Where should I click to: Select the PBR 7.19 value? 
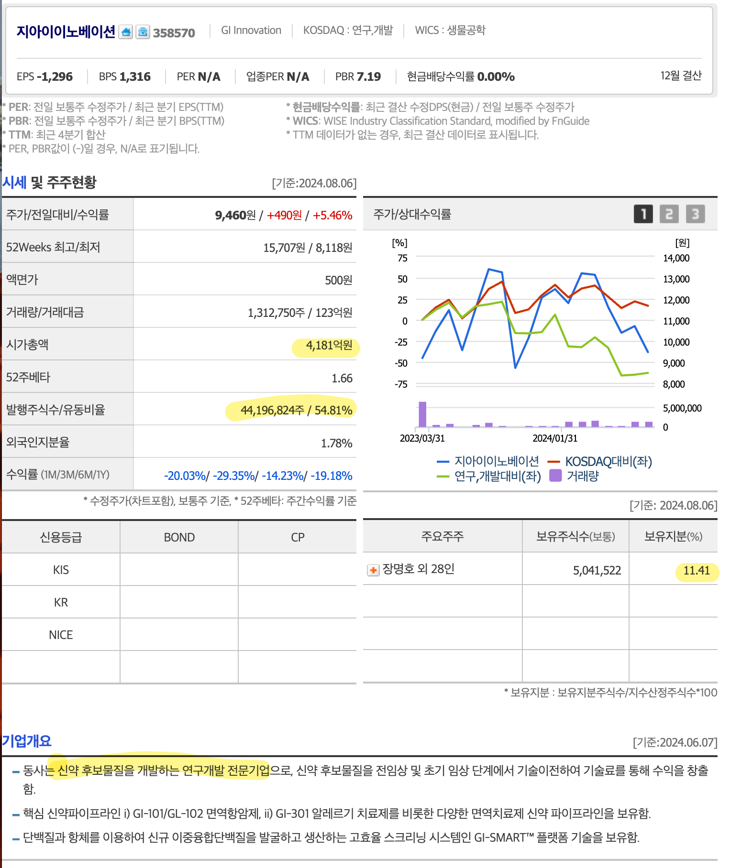(358, 76)
